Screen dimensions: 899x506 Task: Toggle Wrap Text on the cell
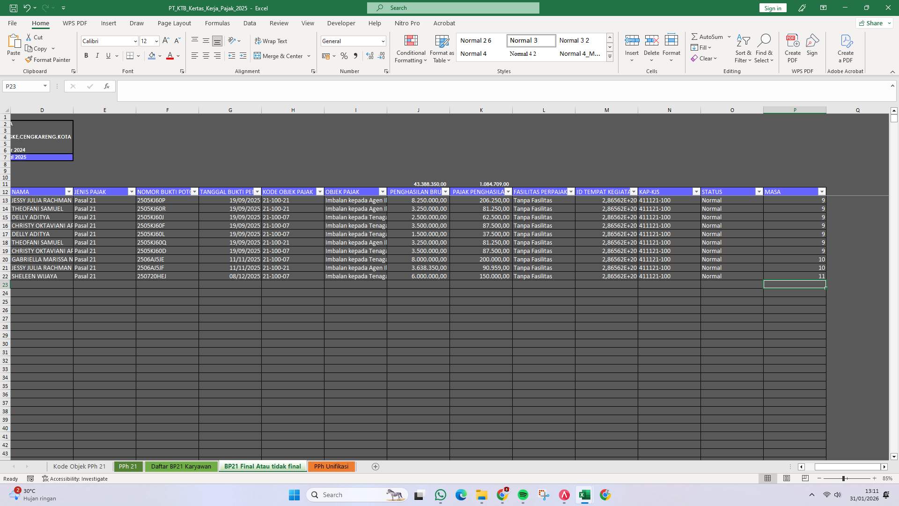click(x=272, y=41)
